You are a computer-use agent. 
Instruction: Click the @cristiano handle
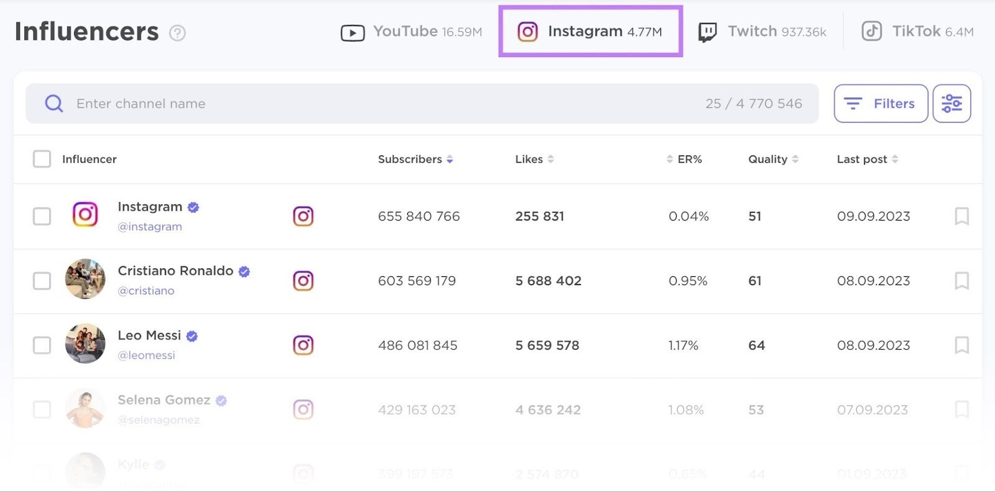click(x=146, y=291)
